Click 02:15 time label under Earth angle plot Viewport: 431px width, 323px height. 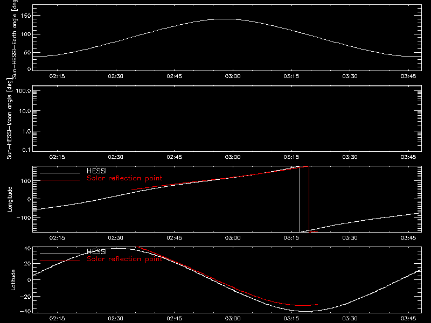(x=57, y=76)
